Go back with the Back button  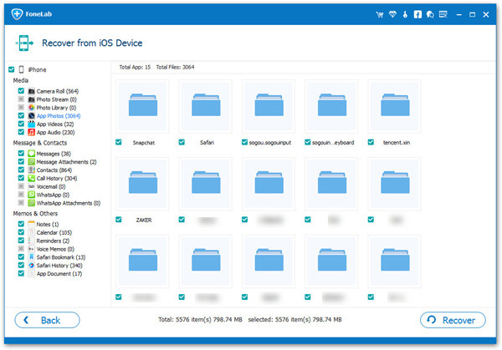47,320
